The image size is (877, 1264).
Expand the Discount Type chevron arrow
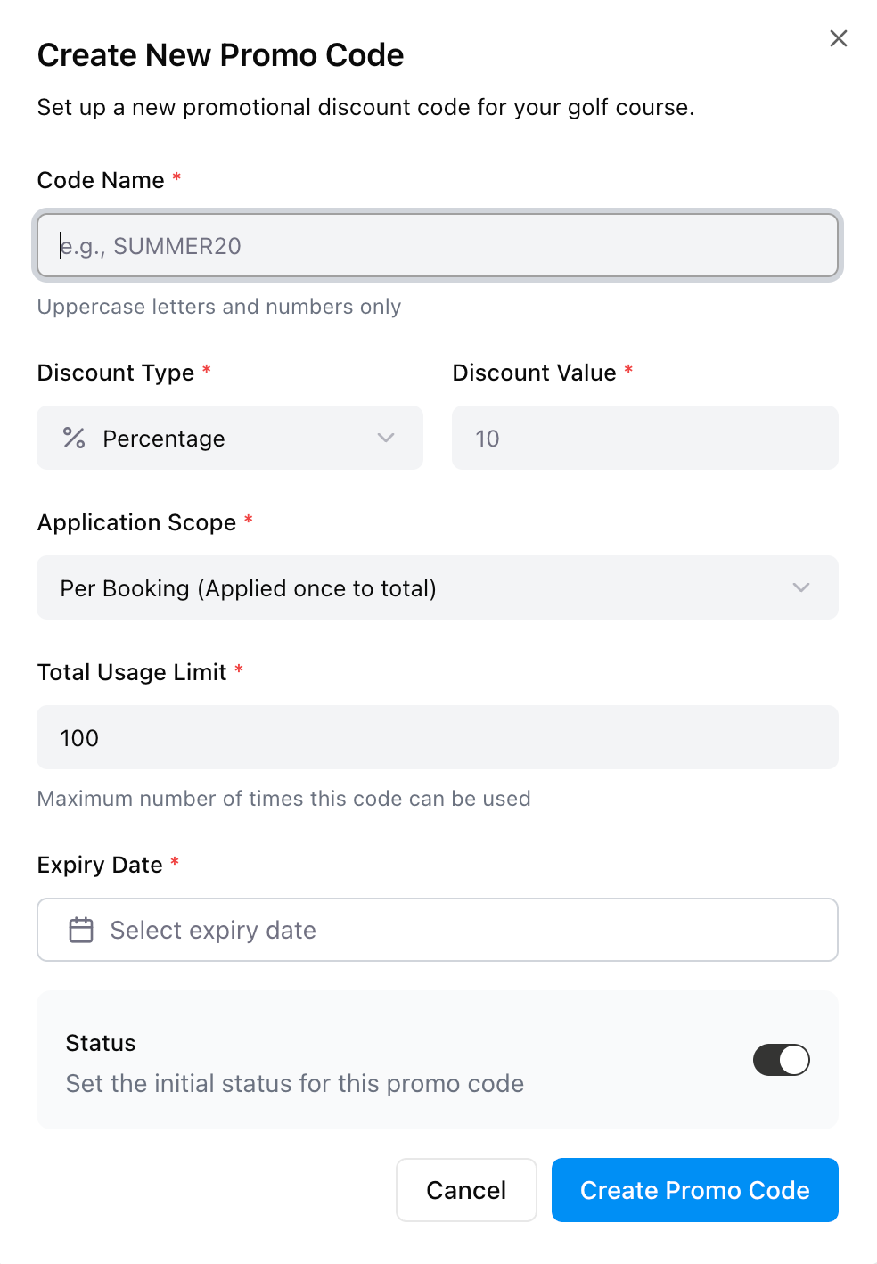385,438
